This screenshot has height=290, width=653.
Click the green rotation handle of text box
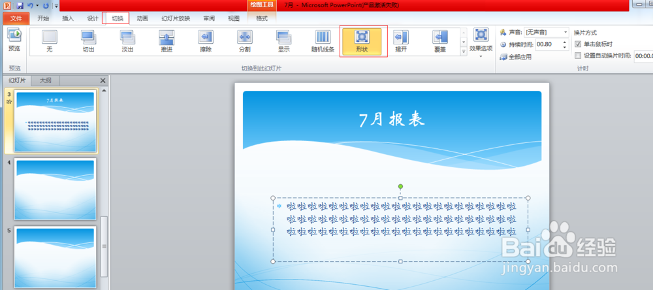401,186
